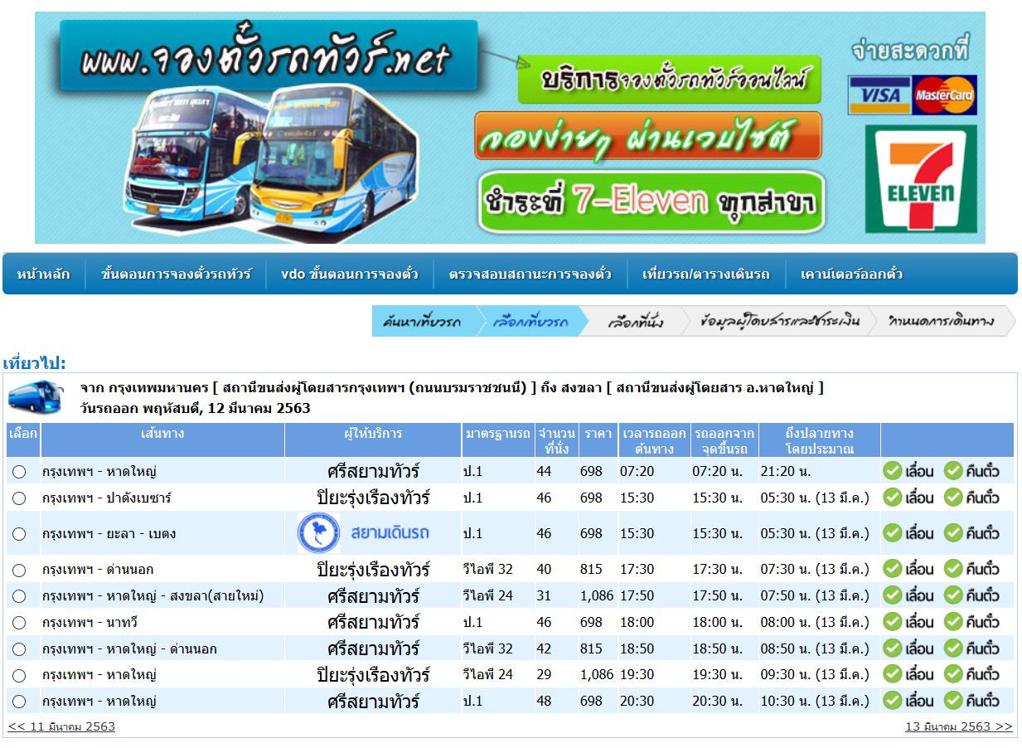This screenshot has height=748, width=1022.
Task: Open เที่ยวรถ/ตารางเดินรถ menu item
Action: click(706, 274)
